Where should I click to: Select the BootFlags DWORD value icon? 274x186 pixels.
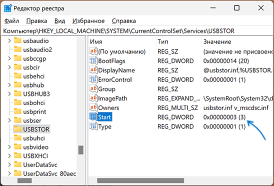[x=93, y=60]
